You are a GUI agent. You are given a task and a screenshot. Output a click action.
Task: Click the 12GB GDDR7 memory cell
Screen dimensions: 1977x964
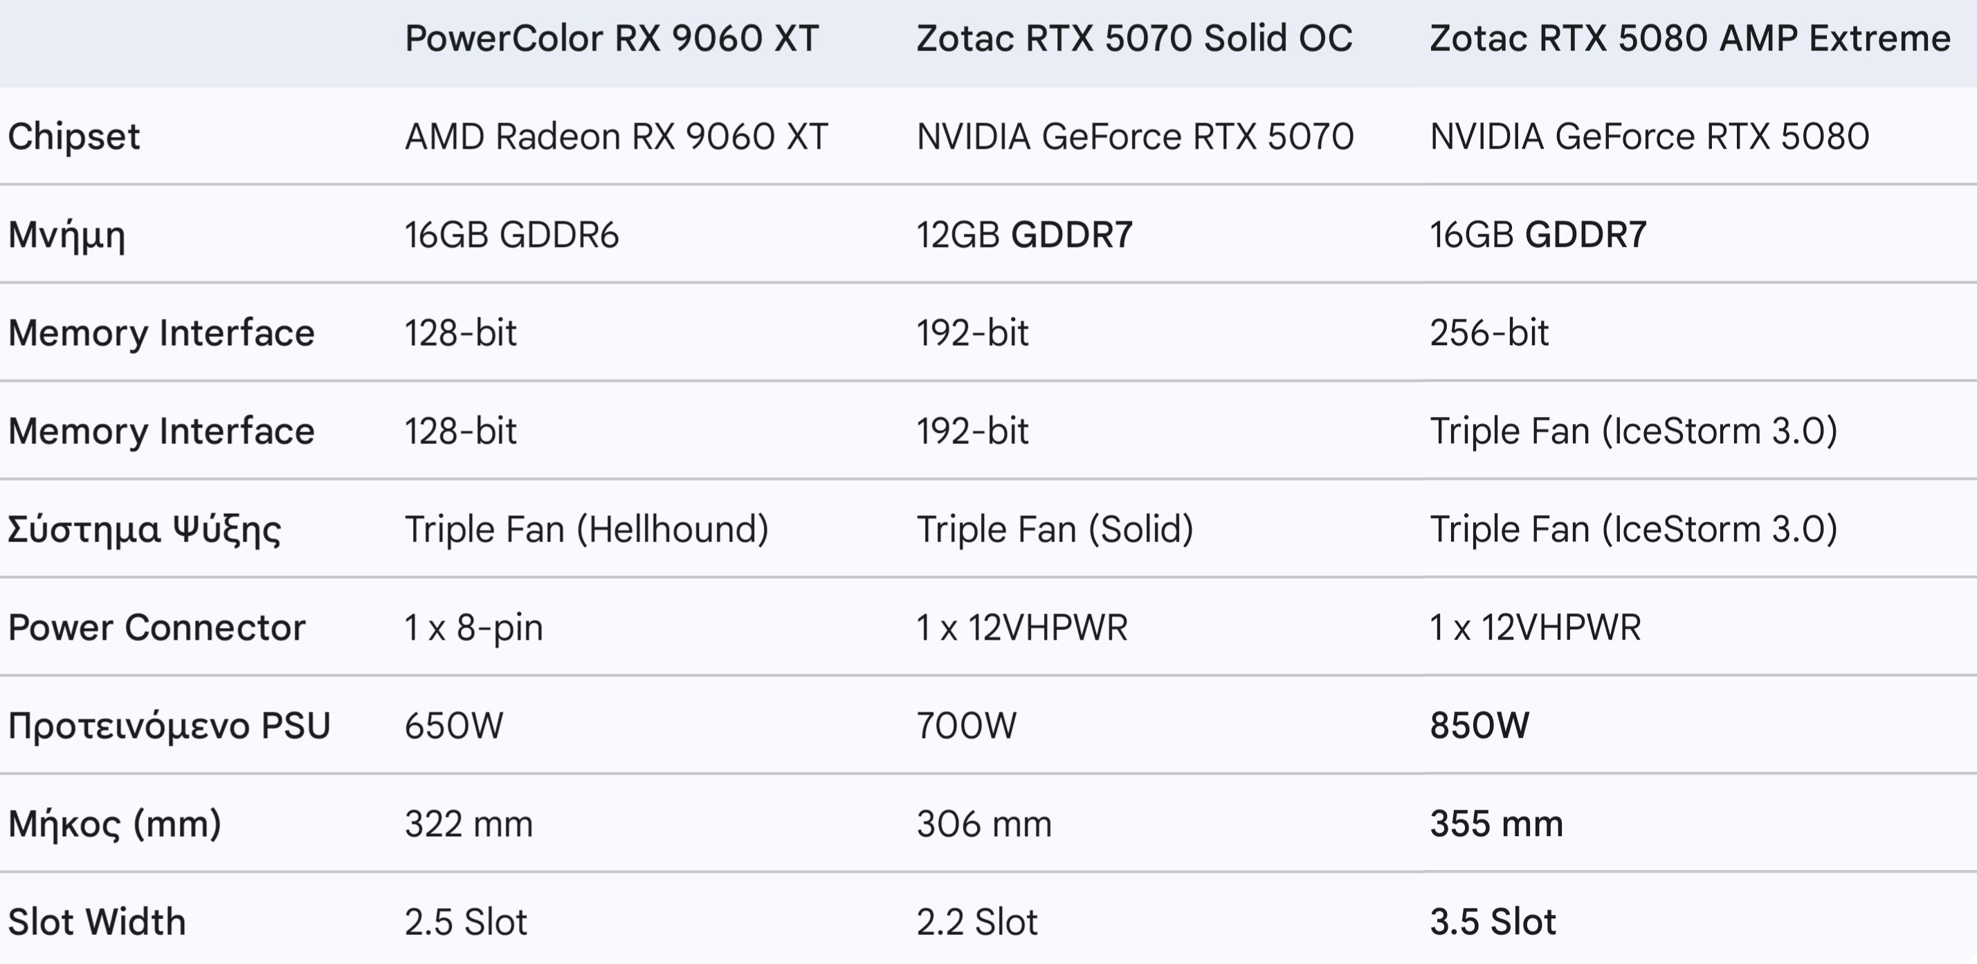(1025, 234)
